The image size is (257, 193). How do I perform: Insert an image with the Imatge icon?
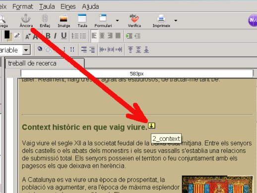pos(64,20)
